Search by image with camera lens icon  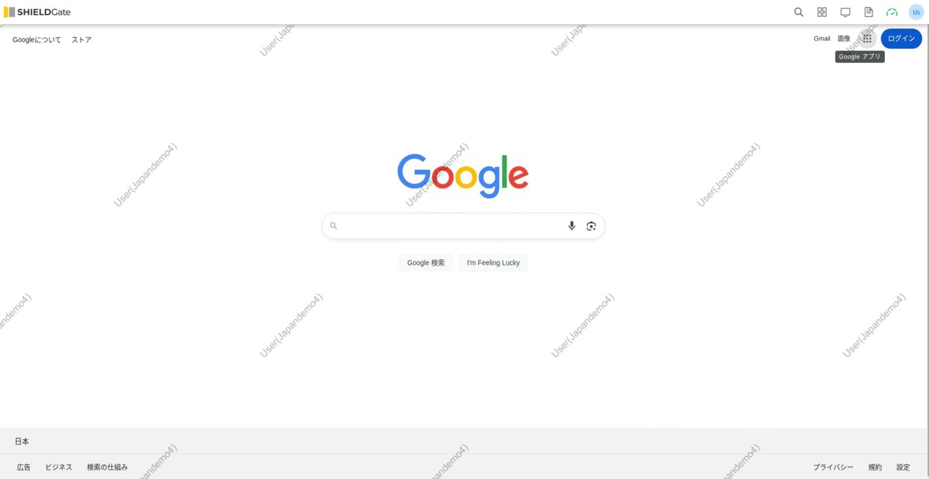[591, 226]
